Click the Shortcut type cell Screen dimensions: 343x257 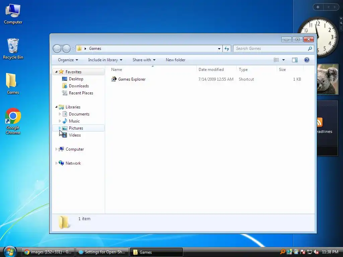coord(246,79)
